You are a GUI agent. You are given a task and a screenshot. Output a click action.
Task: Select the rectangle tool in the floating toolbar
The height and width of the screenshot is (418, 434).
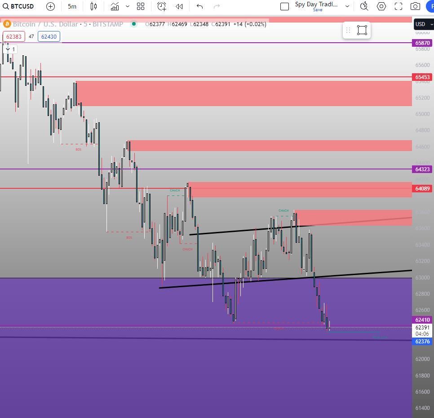point(362,30)
